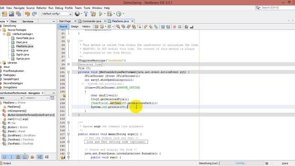The image size is (295, 166).
Task: Select Home.java in the project tree
Action: [22, 50]
